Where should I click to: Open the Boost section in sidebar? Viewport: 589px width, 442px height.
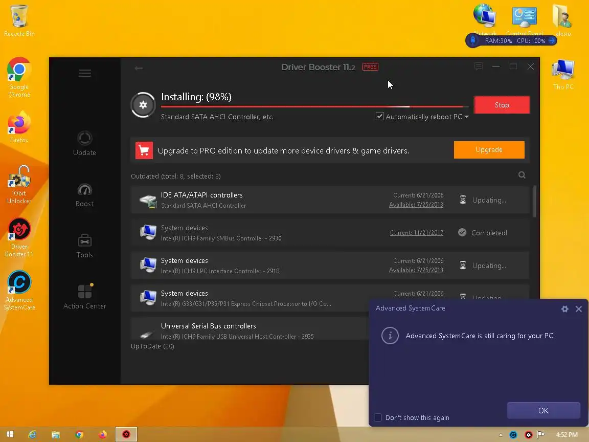(84, 195)
